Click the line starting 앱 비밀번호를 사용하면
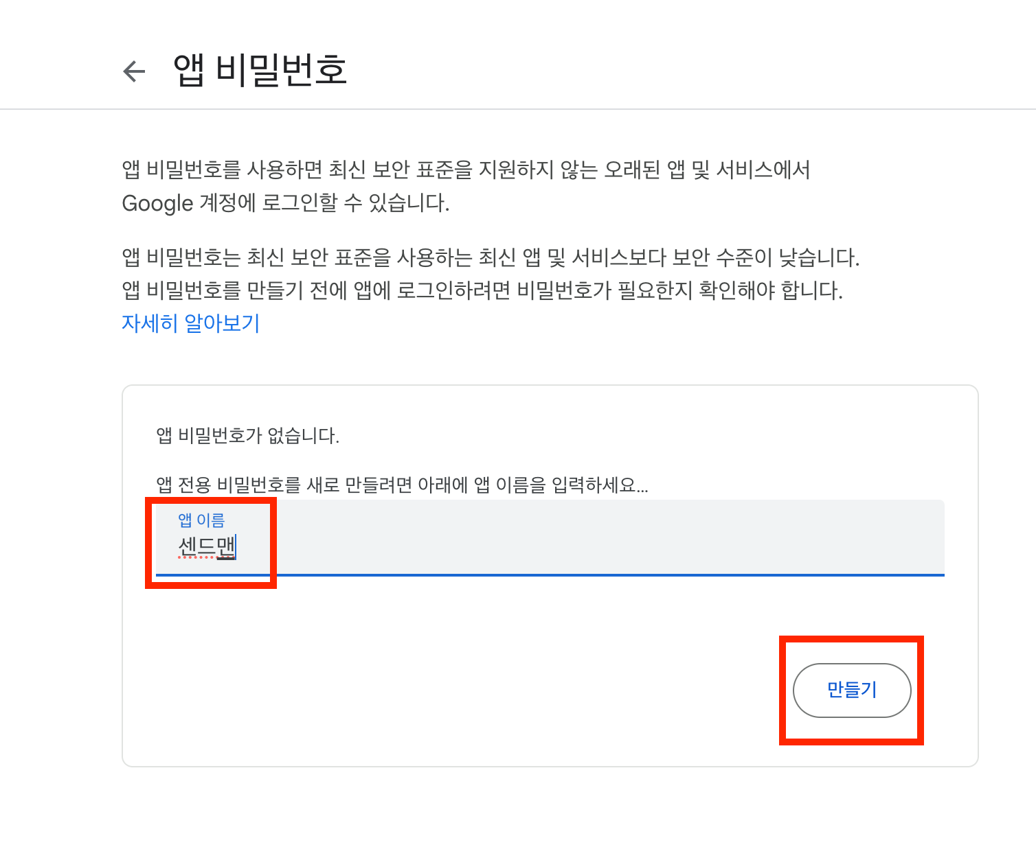Viewport: 1036px width, 847px height. 466,170
